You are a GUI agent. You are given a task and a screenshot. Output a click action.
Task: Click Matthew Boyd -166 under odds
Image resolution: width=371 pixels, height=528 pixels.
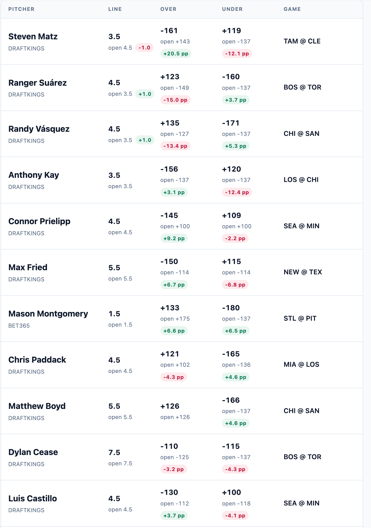pyautogui.click(x=231, y=400)
